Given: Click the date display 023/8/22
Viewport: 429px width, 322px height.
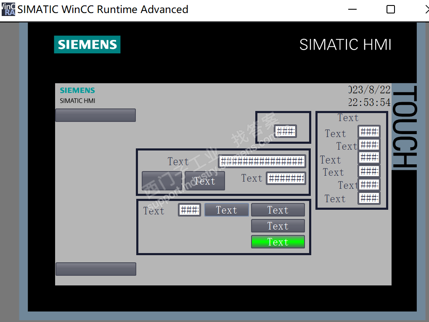Looking at the screenshot, I should pos(369,90).
